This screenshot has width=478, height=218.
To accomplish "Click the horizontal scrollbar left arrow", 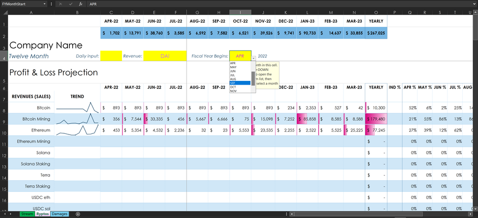I will tap(291, 214).
